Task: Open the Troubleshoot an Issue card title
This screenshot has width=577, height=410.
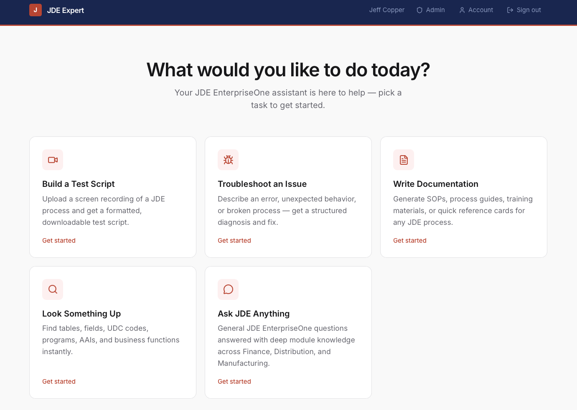Action: [x=262, y=184]
